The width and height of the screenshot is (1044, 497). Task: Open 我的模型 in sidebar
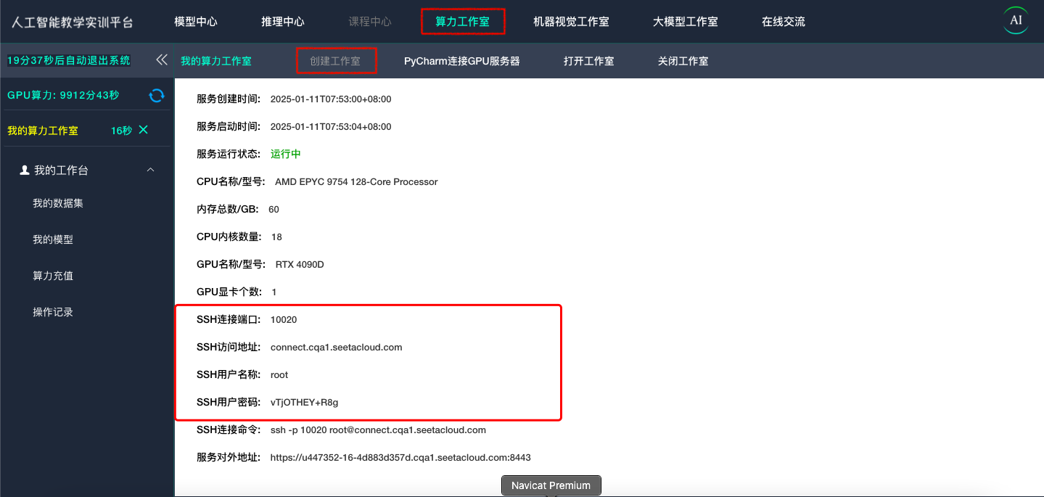pos(53,239)
